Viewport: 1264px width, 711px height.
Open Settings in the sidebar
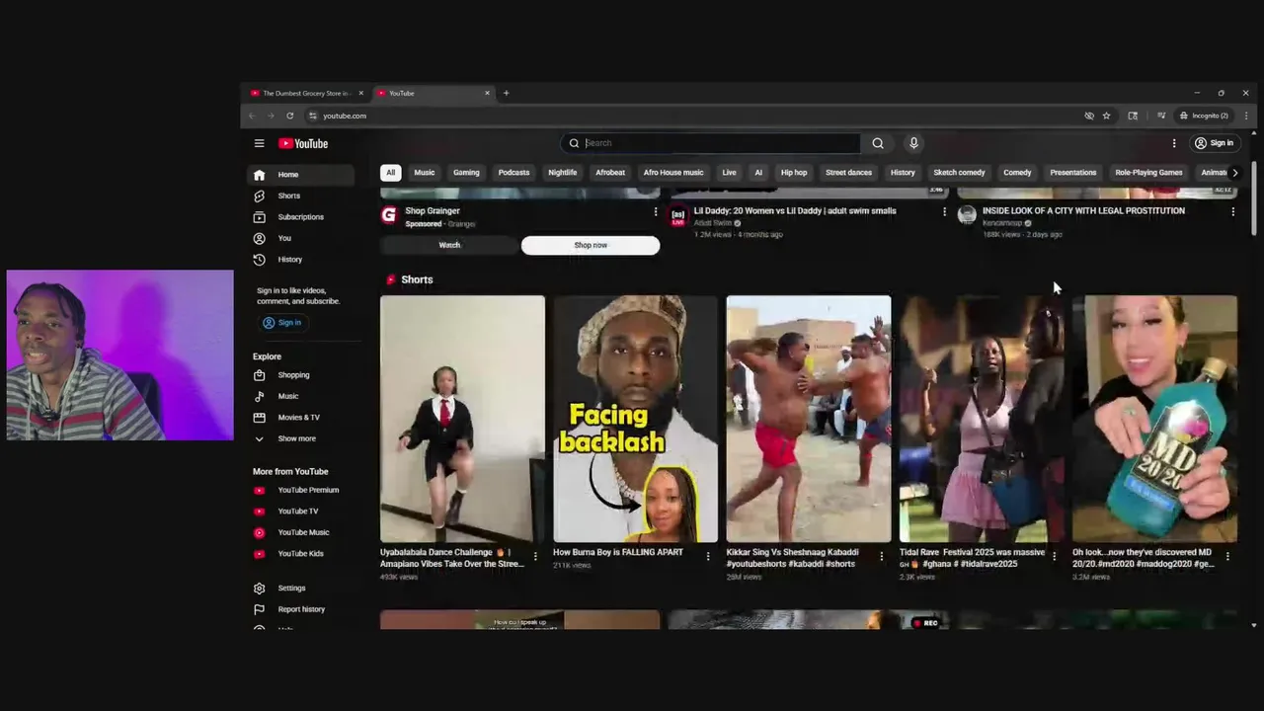pos(300,589)
